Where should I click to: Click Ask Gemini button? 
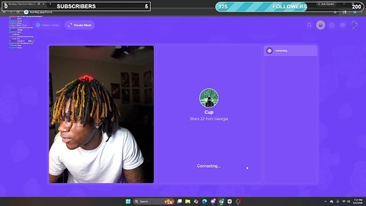tap(326, 4)
